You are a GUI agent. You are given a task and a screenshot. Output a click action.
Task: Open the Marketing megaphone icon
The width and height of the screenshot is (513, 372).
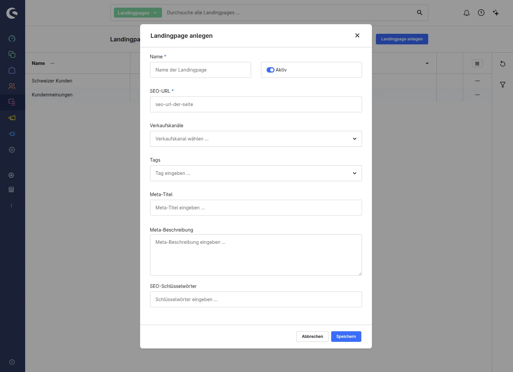12,118
